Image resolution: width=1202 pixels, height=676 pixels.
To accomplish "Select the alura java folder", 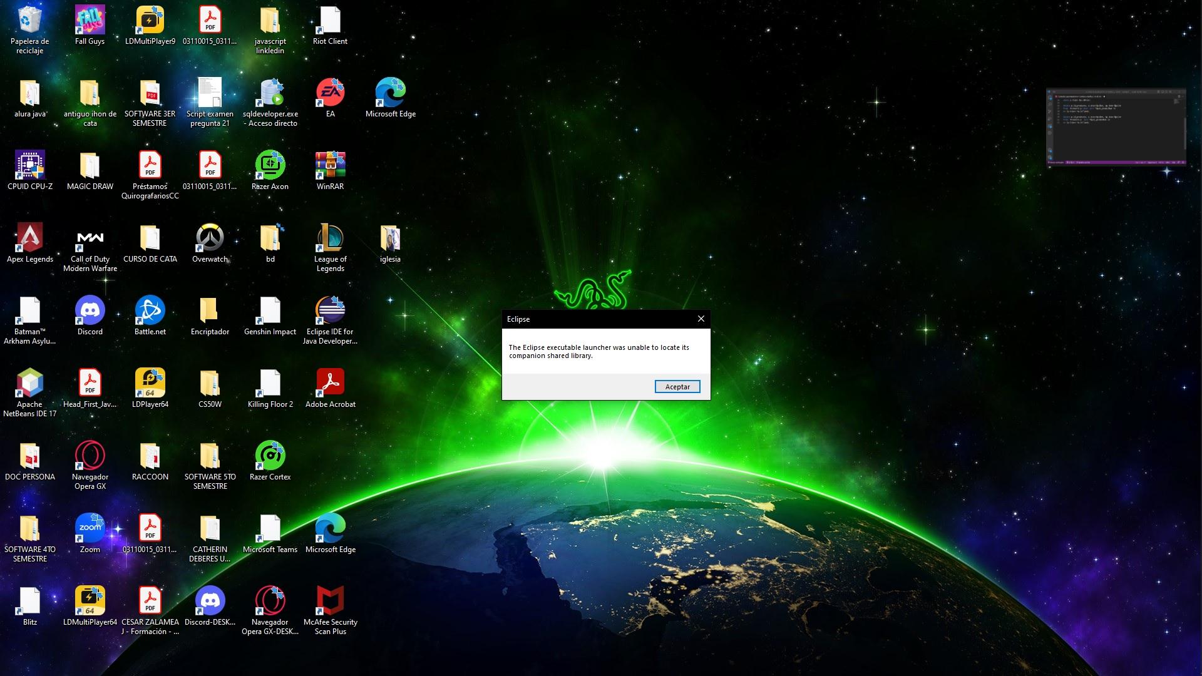I will pos(29,98).
